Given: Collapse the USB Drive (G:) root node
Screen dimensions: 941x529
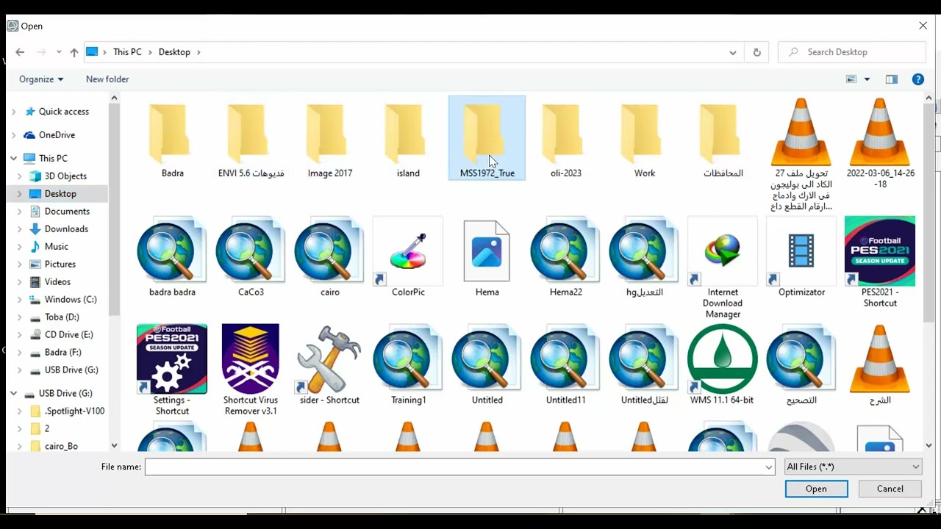Looking at the screenshot, I should point(13,394).
